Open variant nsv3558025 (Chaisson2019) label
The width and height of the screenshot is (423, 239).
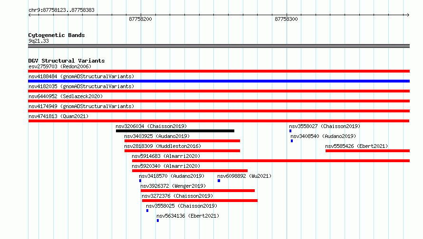click(182, 206)
